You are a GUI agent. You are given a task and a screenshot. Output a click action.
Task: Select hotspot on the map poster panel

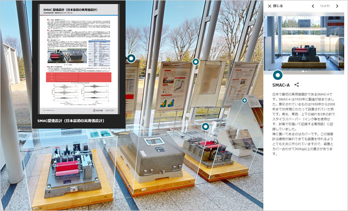tap(196, 61)
